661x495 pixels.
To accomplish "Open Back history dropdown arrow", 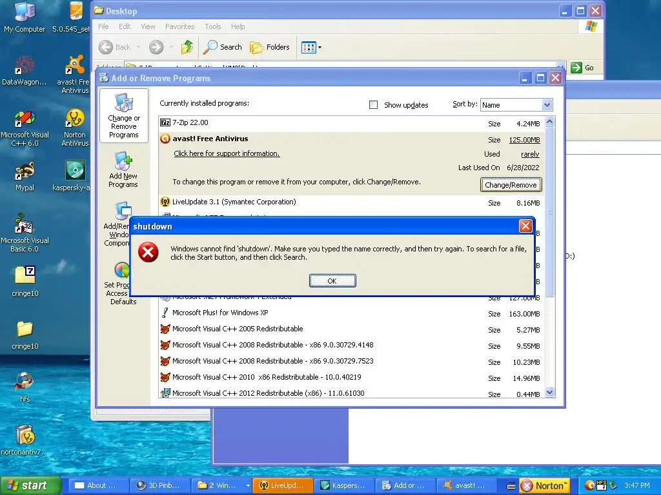I will [138, 47].
